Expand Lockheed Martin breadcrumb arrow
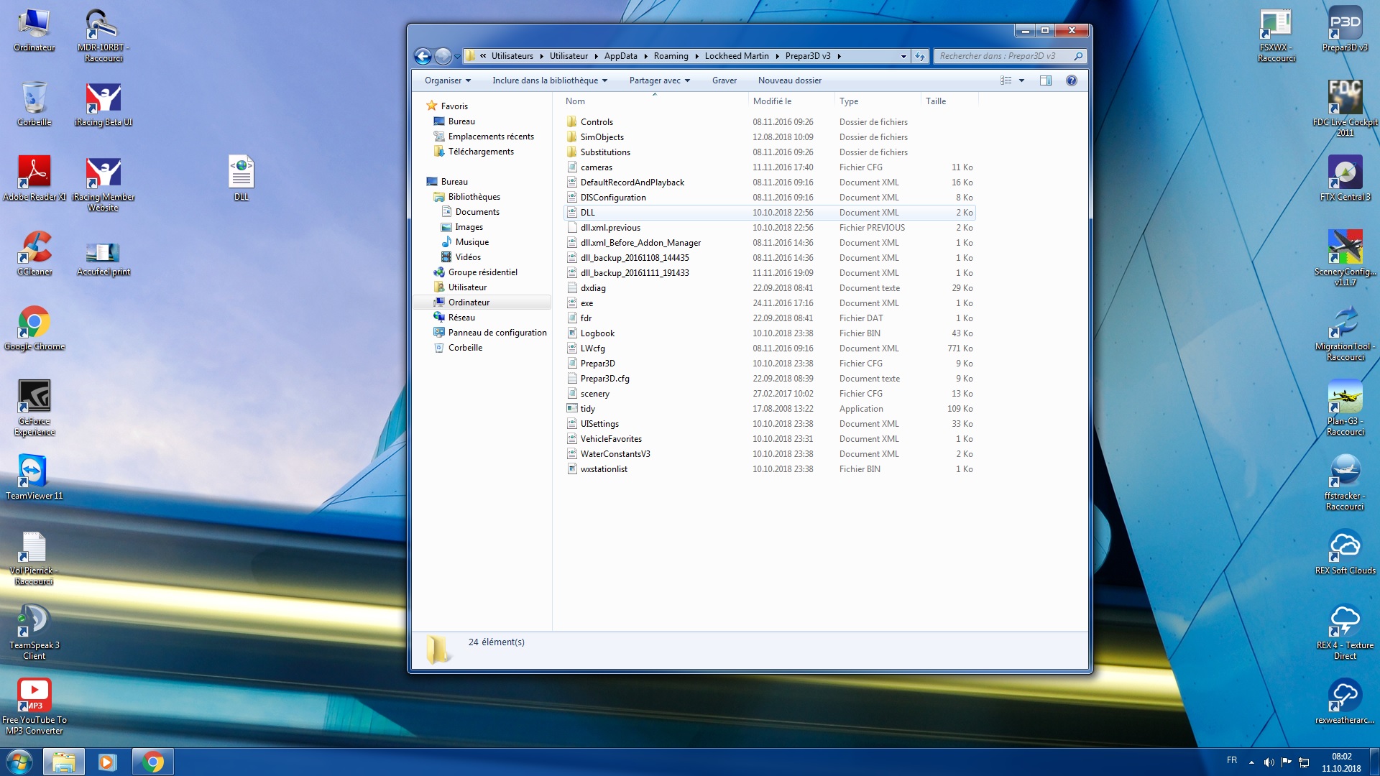Image resolution: width=1380 pixels, height=776 pixels. (x=777, y=56)
